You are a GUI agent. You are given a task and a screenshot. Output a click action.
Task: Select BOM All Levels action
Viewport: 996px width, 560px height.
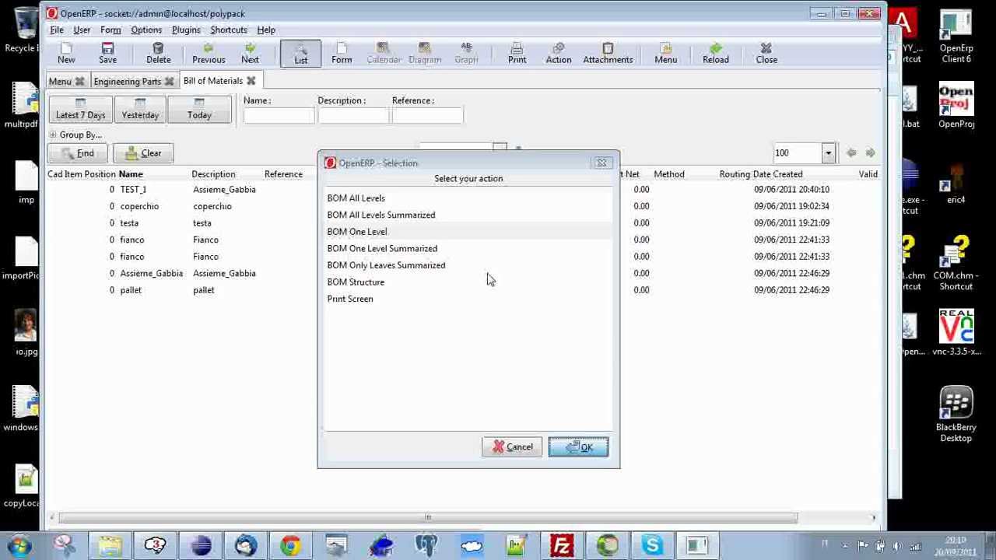(356, 198)
